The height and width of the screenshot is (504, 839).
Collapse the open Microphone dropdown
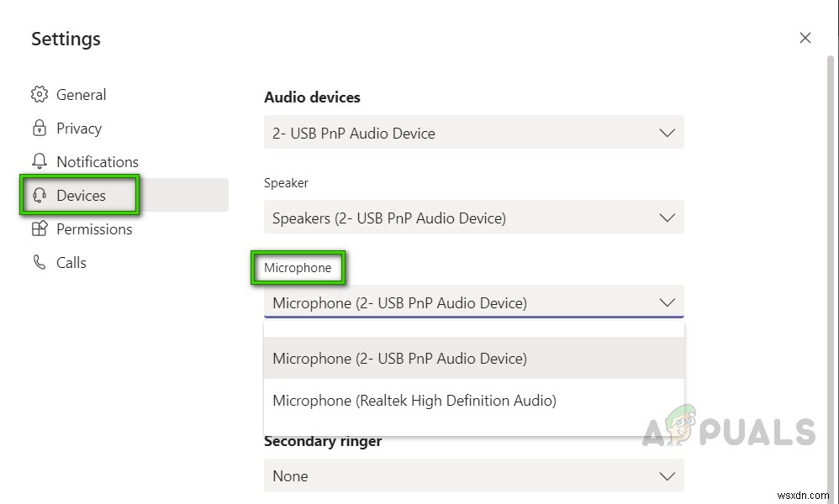click(667, 302)
